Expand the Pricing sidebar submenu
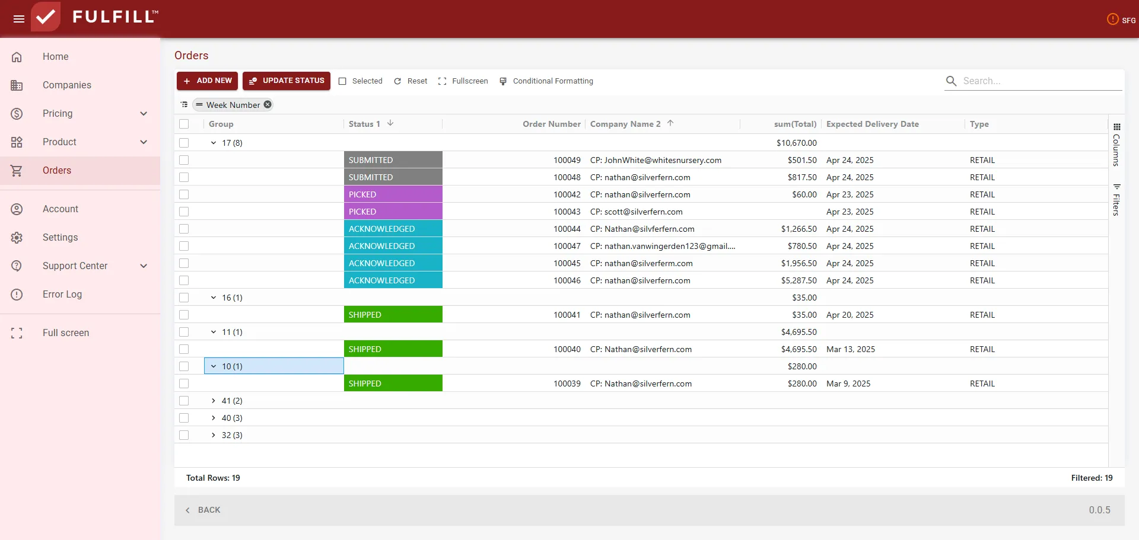Image resolution: width=1139 pixels, height=540 pixels. (144, 113)
